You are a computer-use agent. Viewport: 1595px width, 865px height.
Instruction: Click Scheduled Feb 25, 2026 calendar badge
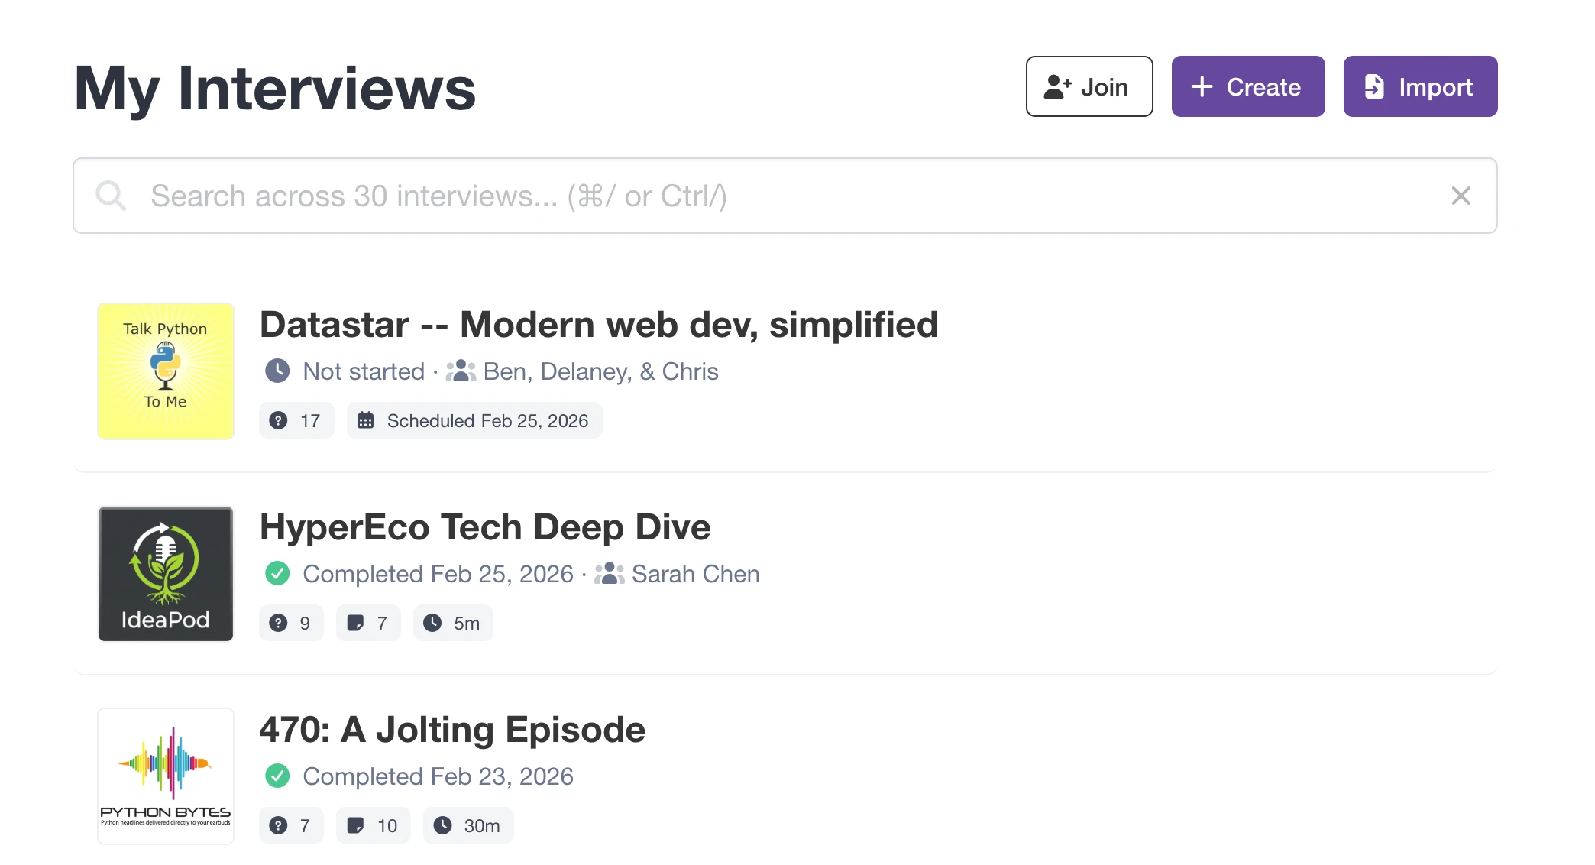click(474, 420)
